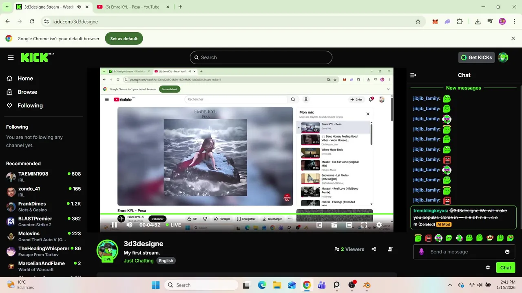This screenshot has width=522, height=293.
Task: Reload the Kick page
Action: (x=32, y=22)
